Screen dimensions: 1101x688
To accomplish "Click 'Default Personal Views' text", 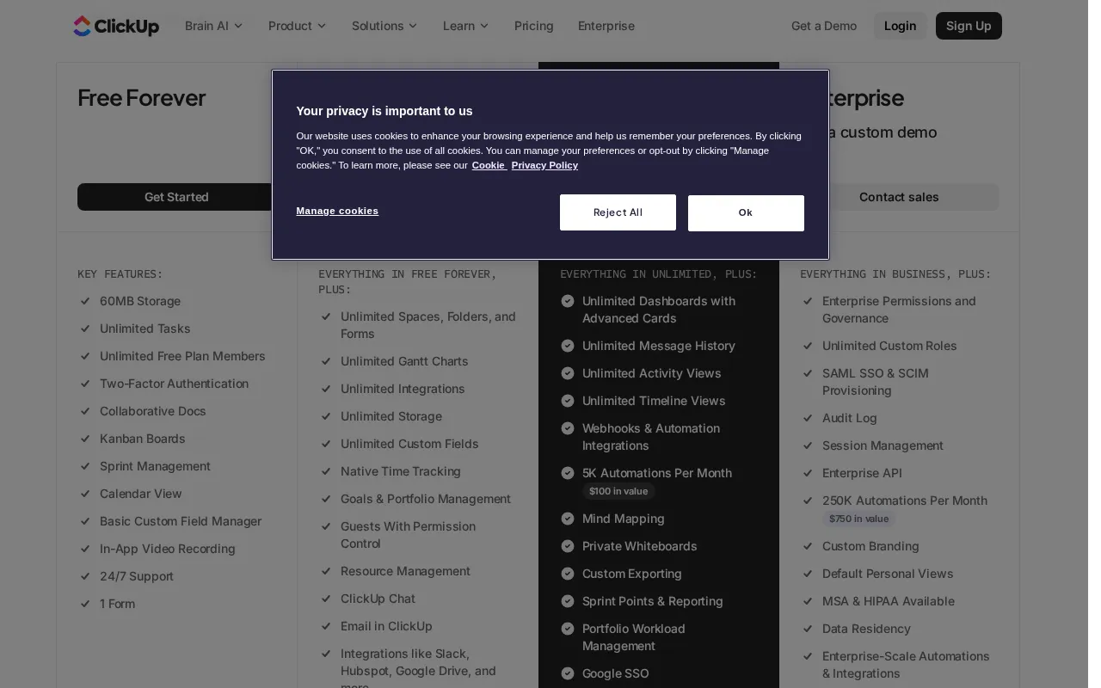I will pyautogui.click(x=888, y=574).
